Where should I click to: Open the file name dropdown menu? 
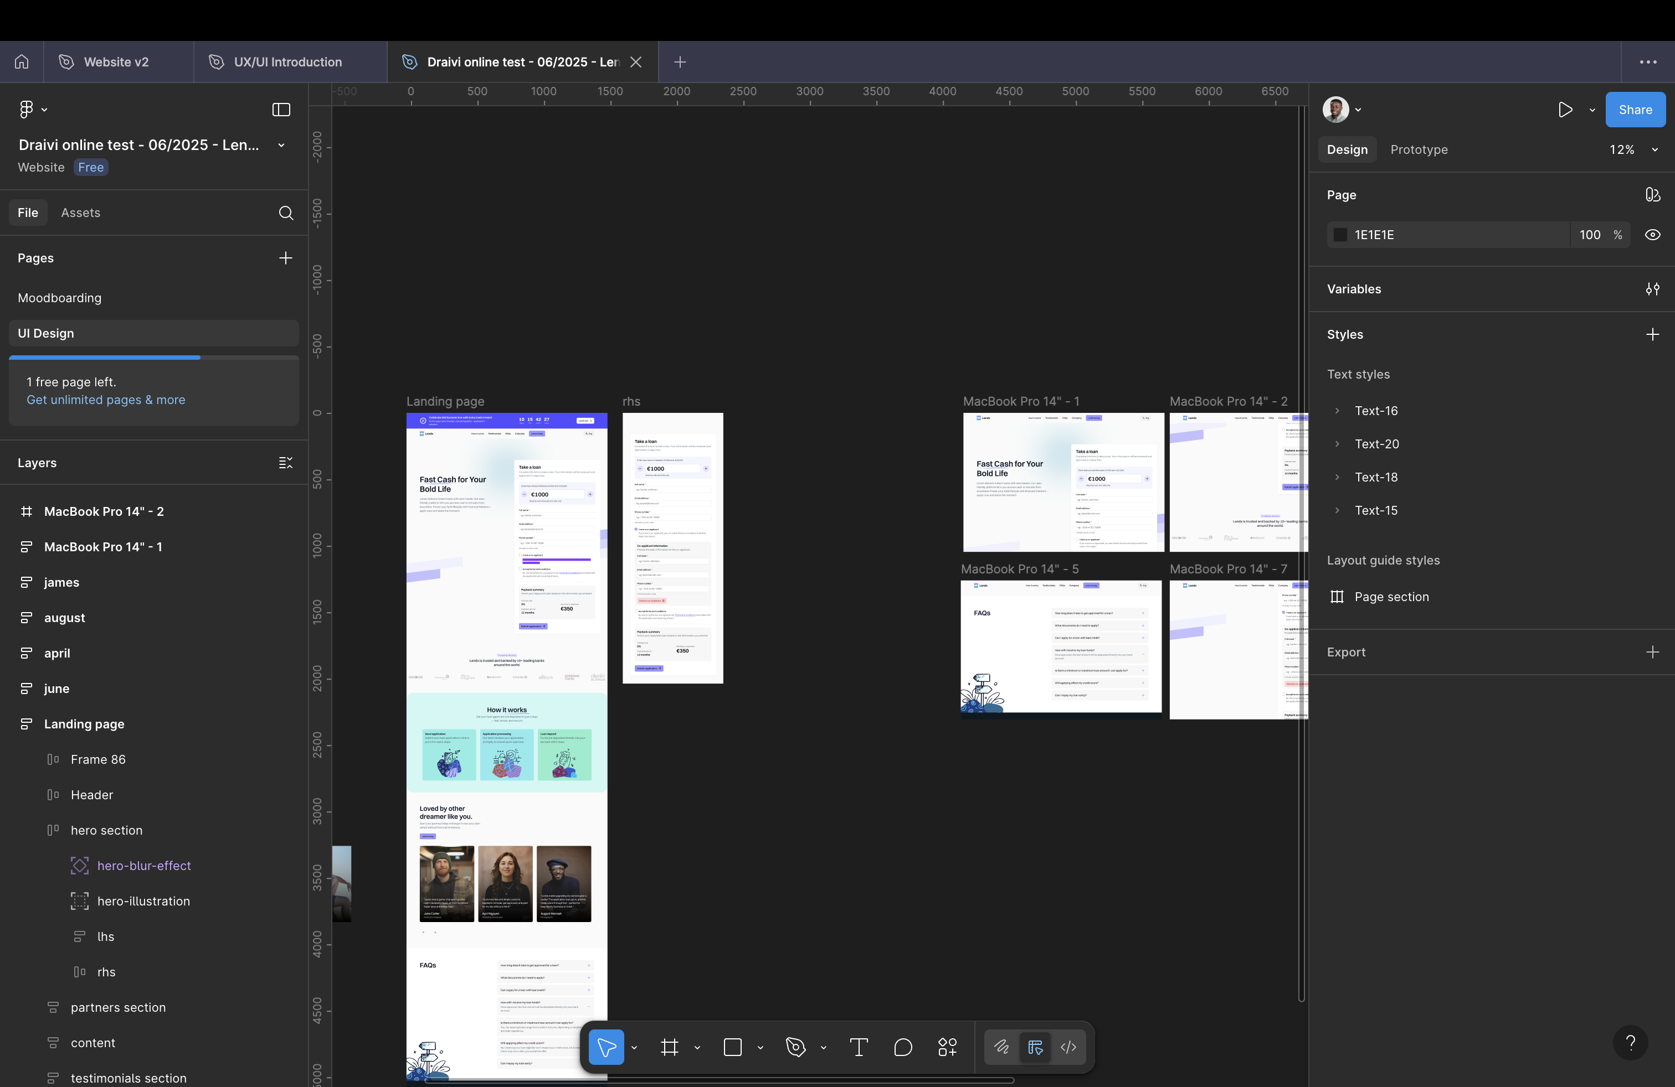tap(281, 145)
